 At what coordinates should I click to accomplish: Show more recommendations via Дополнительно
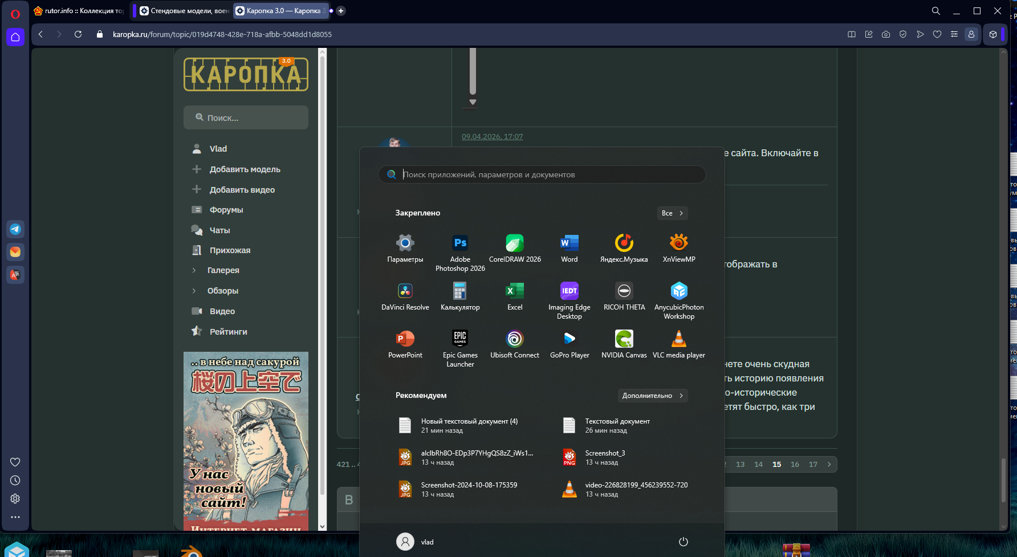[x=652, y=396]
